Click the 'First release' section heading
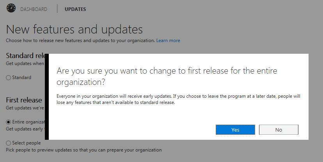 24,100
